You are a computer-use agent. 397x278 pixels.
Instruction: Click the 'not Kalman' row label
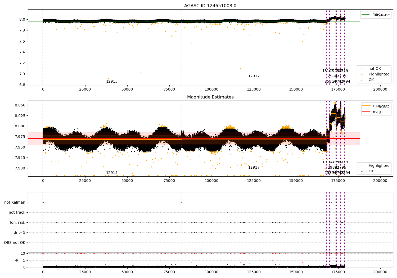(15, 203)
